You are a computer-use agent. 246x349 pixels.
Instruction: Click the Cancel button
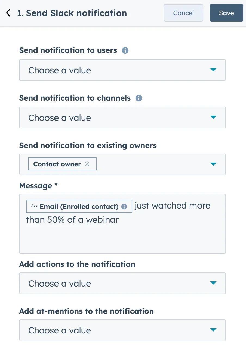[183, 13]
